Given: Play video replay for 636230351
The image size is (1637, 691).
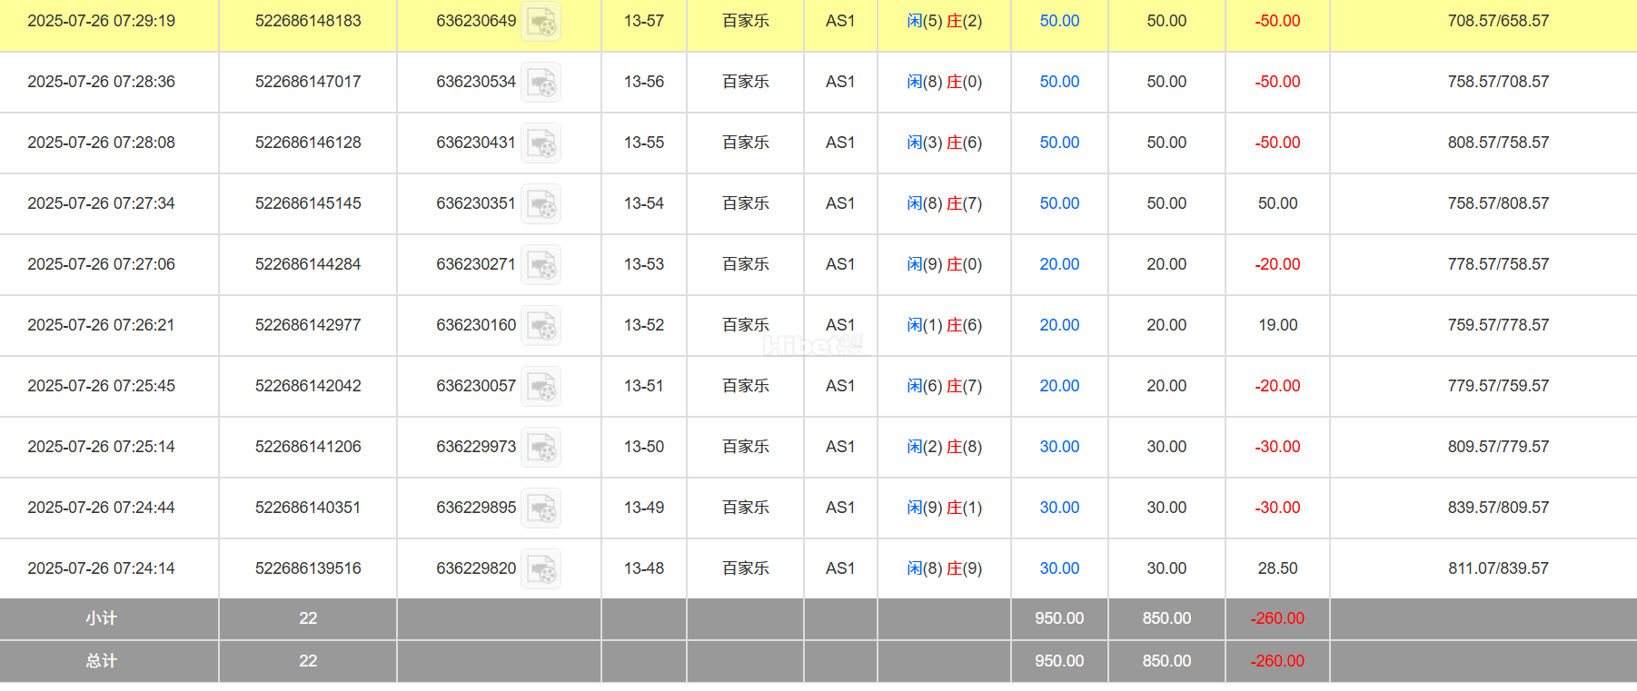Looking at the screenshot, I should pos(541,204).
